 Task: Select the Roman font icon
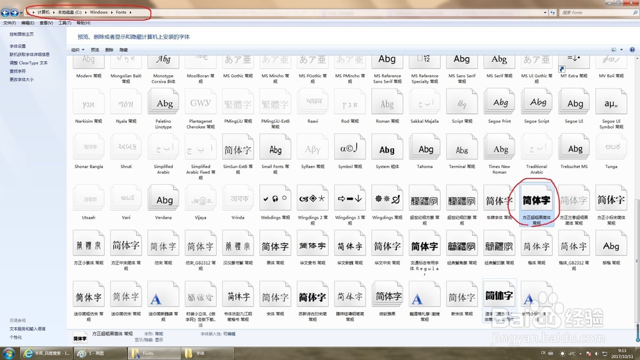coord(387,102)
